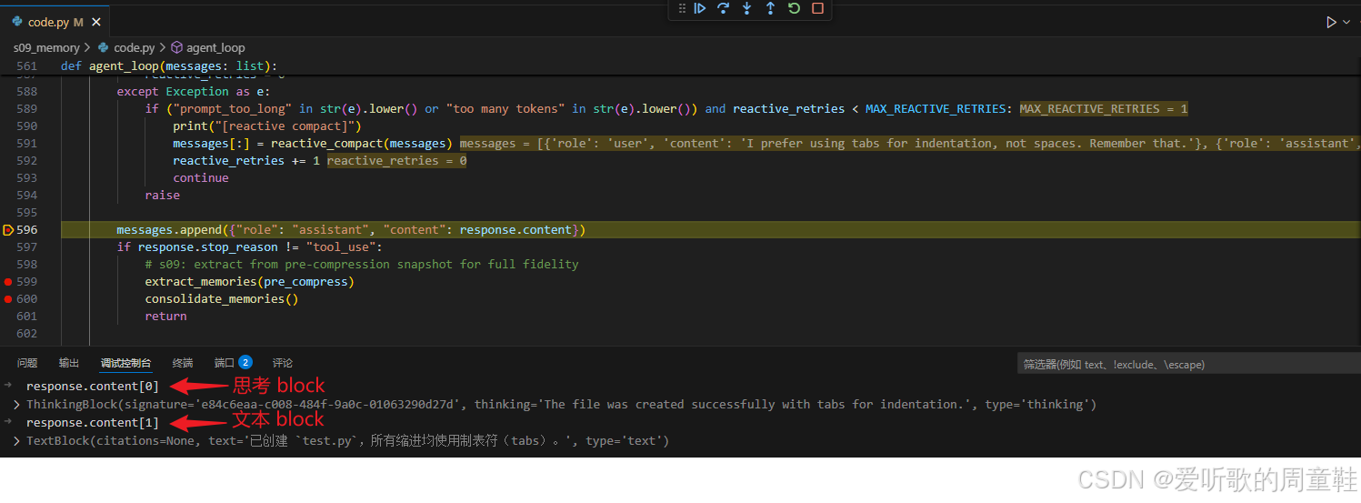Click the sticky agent_loop definition line
1361x503 pixels.
click(x=168, y=66)
